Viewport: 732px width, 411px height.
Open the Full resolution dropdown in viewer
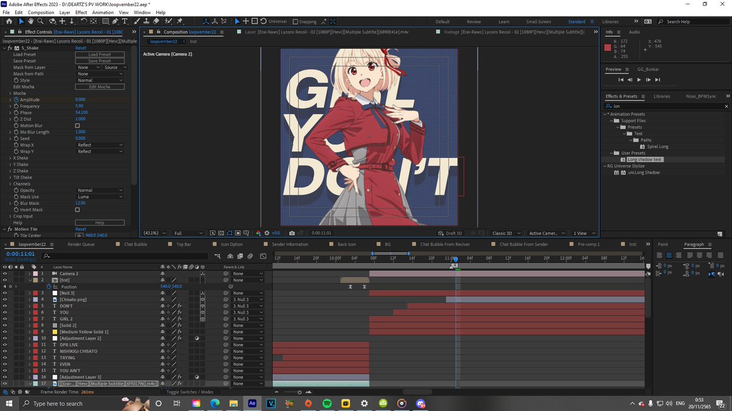point(188,233)
